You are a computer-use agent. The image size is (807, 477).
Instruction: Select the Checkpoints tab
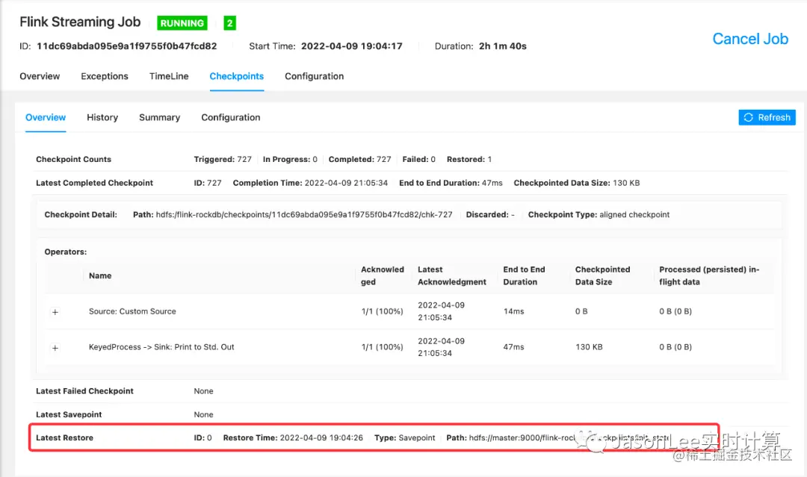[236, 76]
